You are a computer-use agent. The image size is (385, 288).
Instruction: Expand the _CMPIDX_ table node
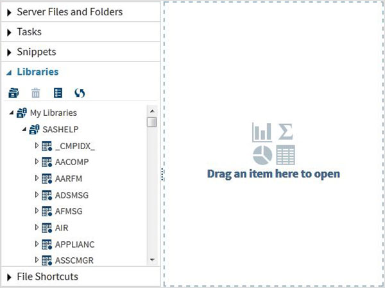point(37,145)
